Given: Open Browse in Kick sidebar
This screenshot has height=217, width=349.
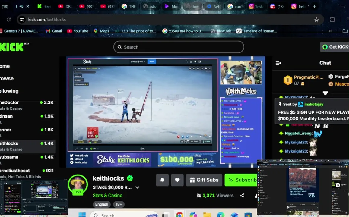Looking at the screenshot, I should coord(7,78).
